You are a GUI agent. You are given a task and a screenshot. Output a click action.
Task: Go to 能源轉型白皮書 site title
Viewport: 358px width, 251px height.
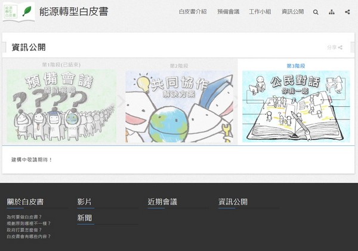click(74, 12)
